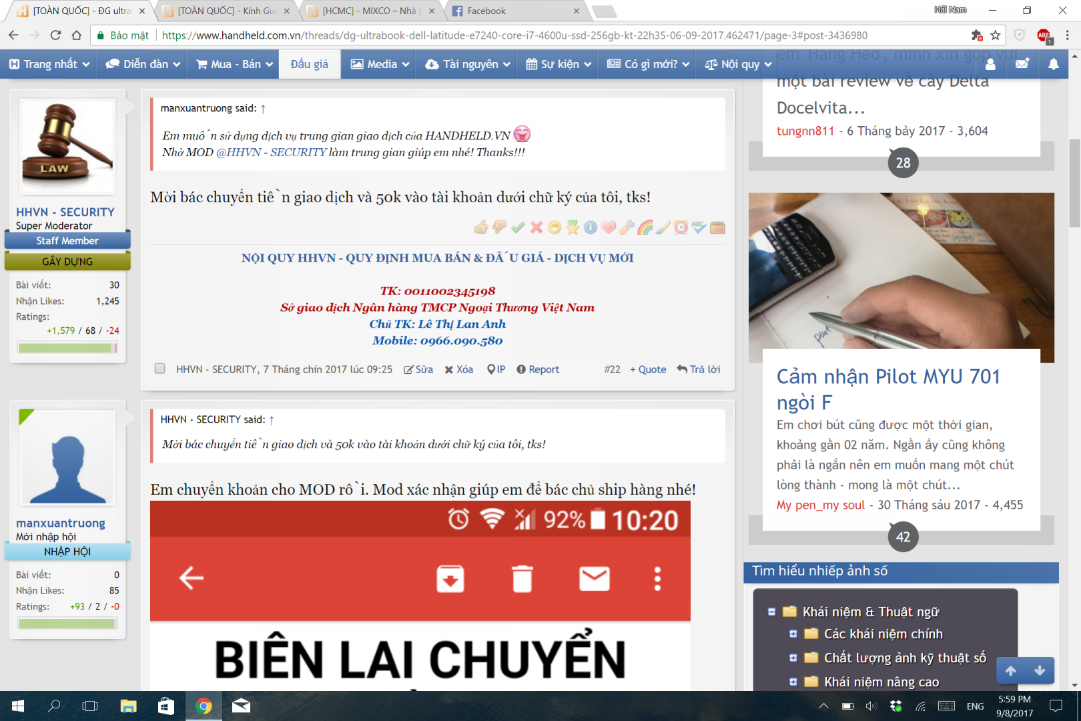Viewport: 1081px width, 721px height.
Task: Click the heart rating icon
Action: point(609,228)
